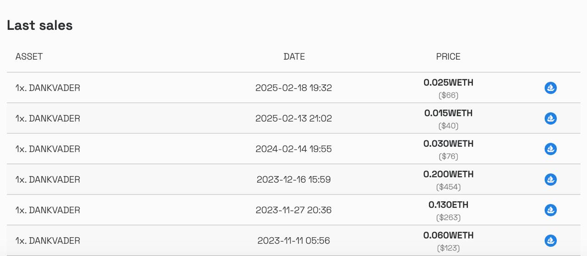Viewport: 587px width, 256px height.
Task: Select DANKVADER asset sold 2023-12-16
Action: coord(48,179)
